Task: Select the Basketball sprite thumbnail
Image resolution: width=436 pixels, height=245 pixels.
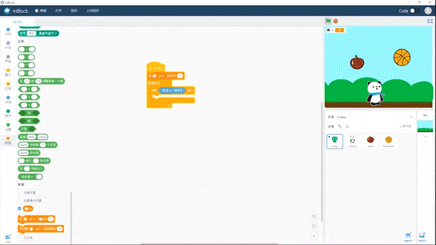Action: point(389,141)
